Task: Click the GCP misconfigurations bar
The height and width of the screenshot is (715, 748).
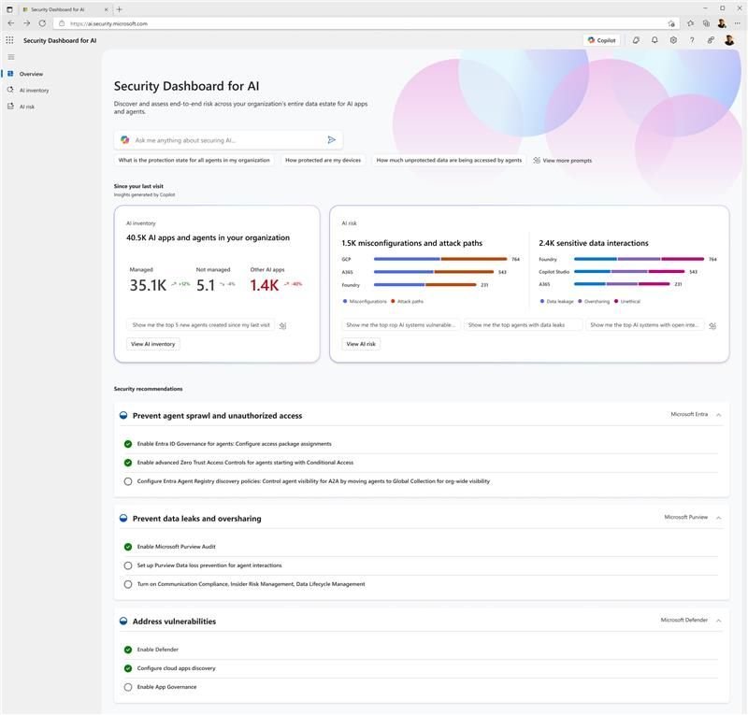Action: coord(407,259)
